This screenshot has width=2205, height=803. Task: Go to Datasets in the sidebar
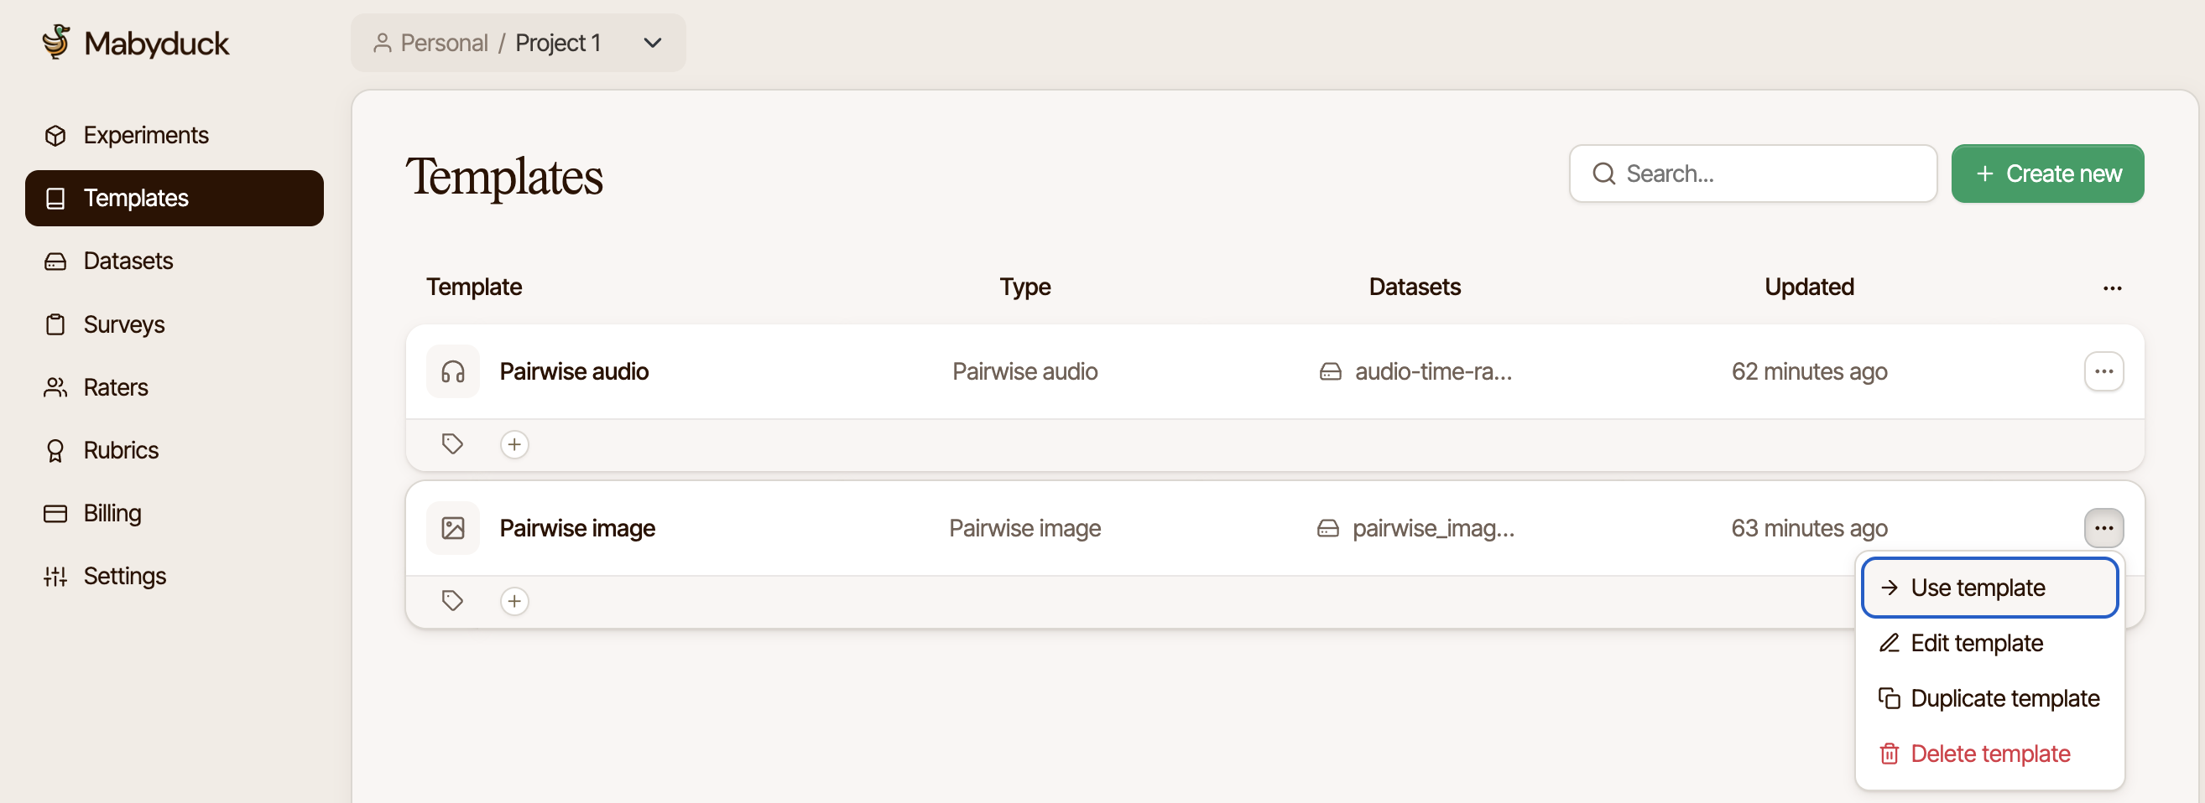[x=174, y=261]
